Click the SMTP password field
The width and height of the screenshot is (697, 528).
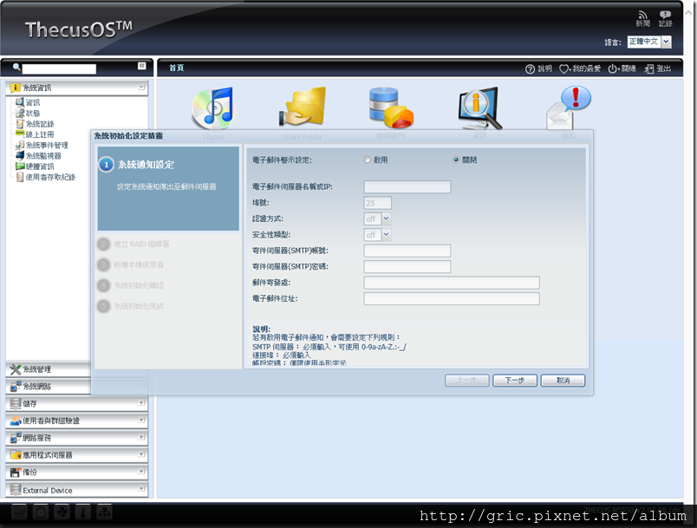pos(407,267)
